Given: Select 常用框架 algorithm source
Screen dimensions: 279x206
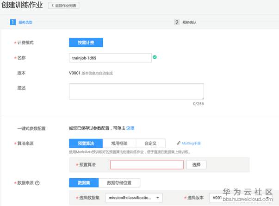Looking at the screenshot, I should 119,144.
